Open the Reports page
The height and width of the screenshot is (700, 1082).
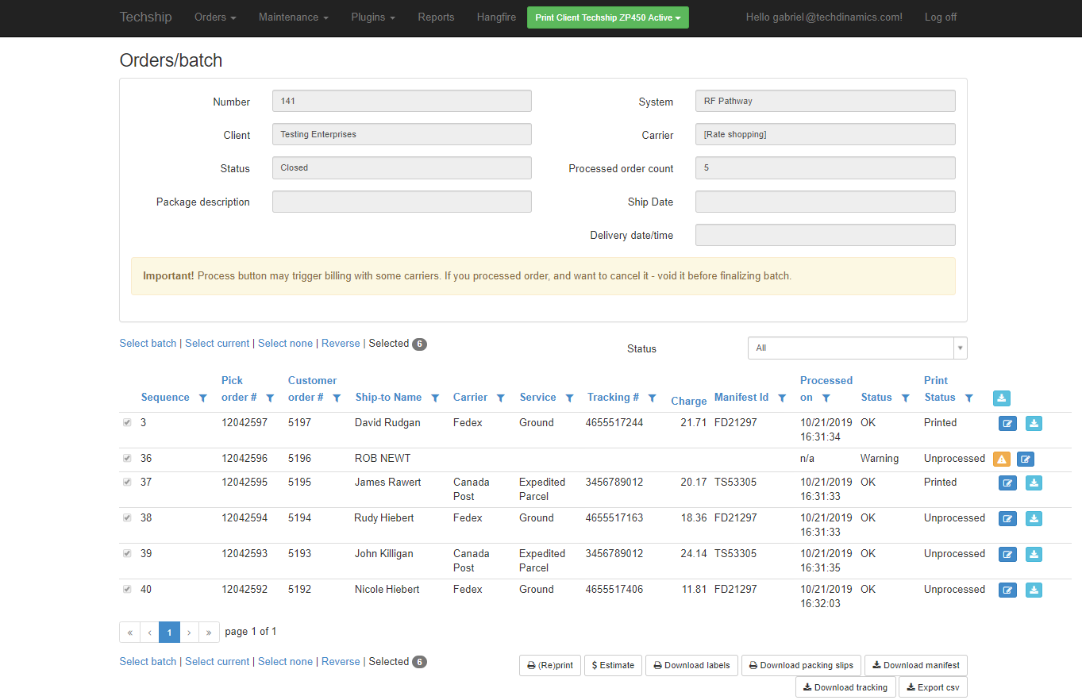pos(436,17)
